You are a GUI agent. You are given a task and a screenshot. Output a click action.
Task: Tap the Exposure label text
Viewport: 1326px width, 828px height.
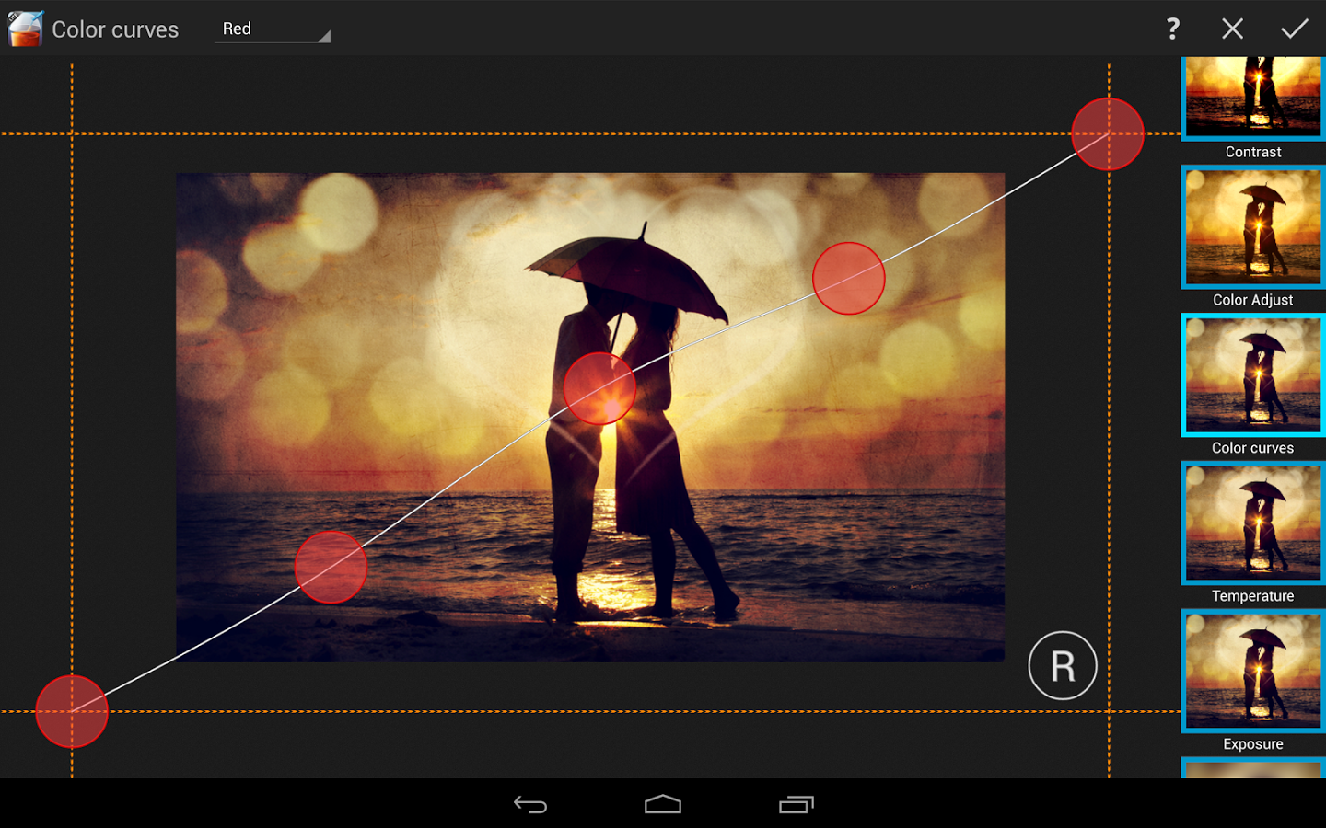pos(1253,744)
